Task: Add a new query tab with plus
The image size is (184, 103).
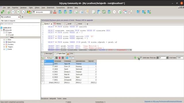Action: (87, 24)
